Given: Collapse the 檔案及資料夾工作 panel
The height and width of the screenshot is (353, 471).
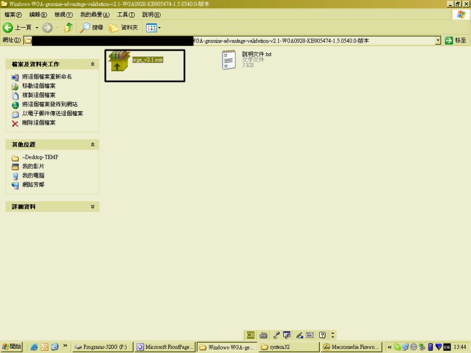Looking at the screenshot, I should tap(92, 64).
